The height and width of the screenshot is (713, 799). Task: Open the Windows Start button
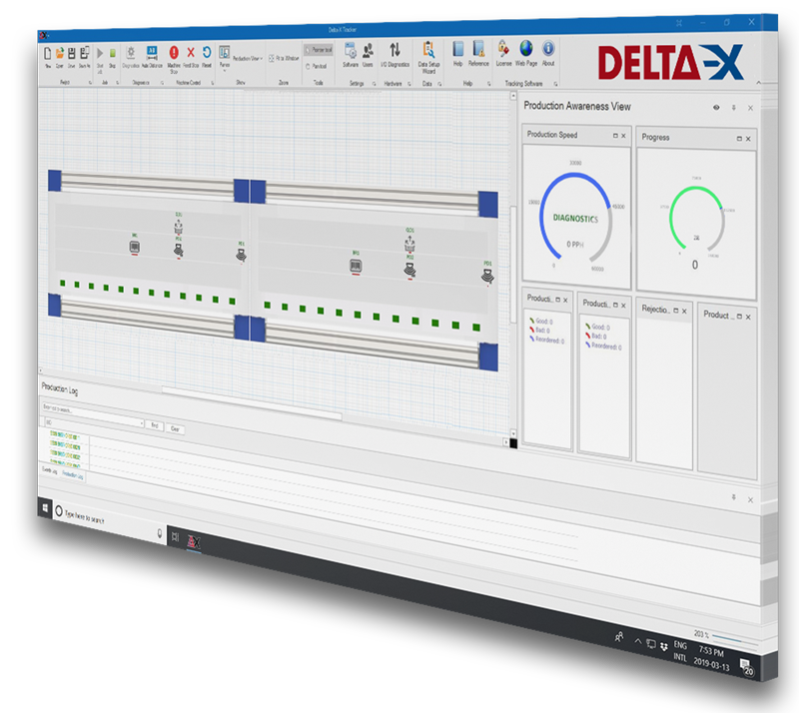coord(45,507)
